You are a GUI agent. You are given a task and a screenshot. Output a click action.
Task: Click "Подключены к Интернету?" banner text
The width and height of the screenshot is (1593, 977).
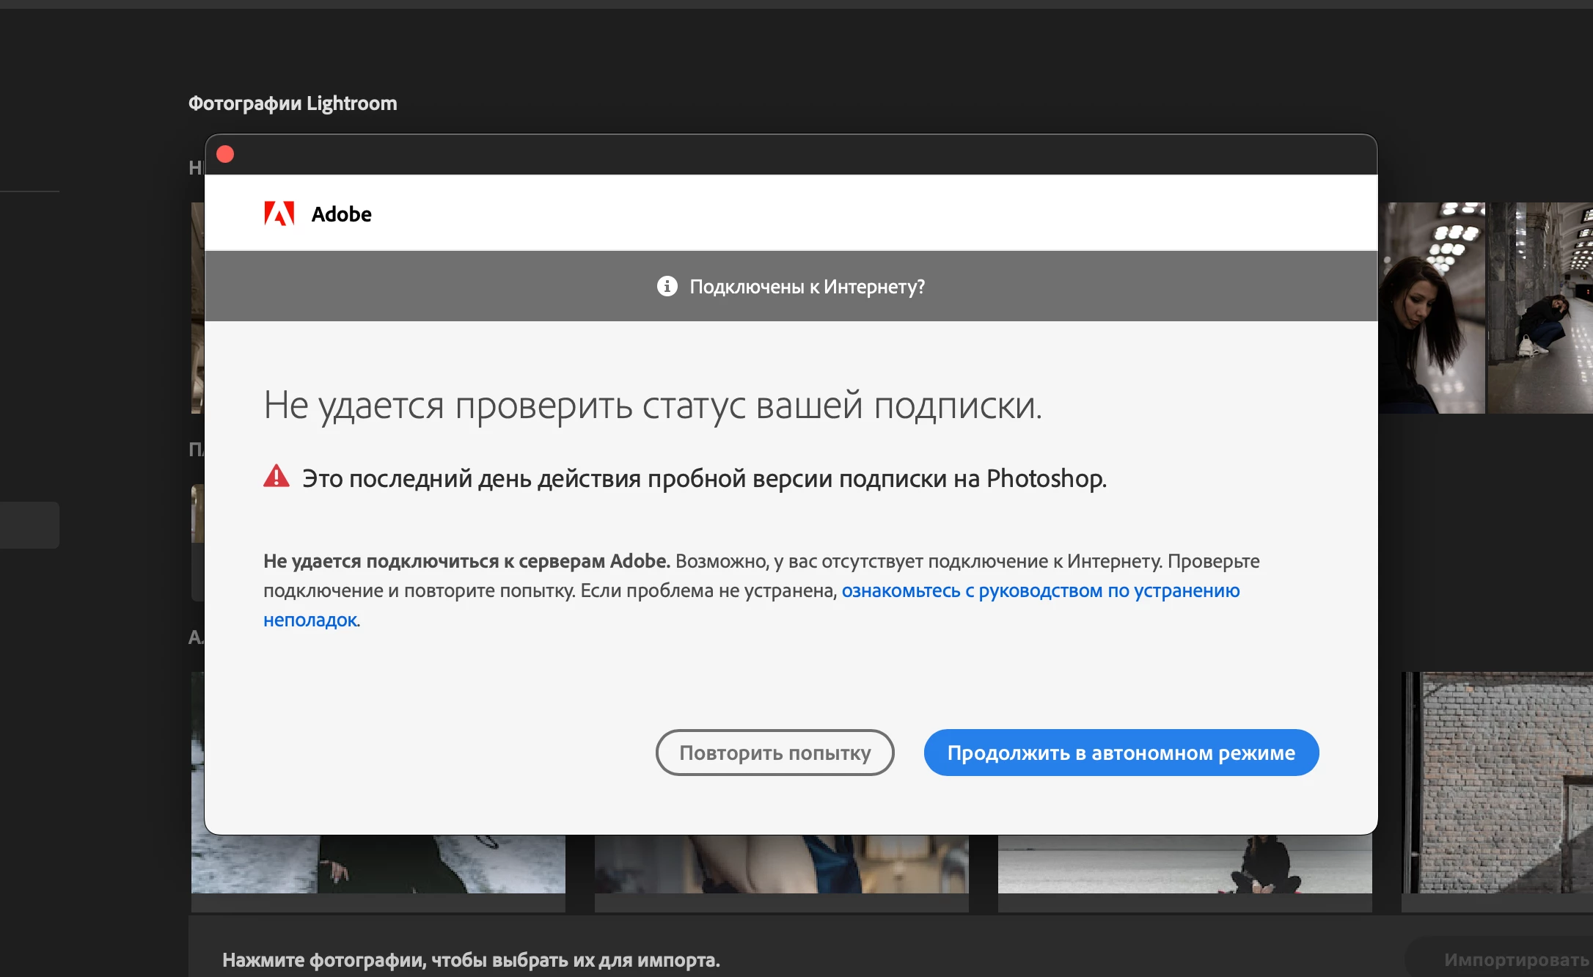tap(807, 286)
